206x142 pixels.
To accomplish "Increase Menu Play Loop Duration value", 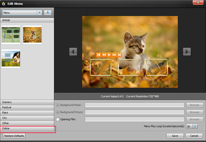I will point(195,125).
